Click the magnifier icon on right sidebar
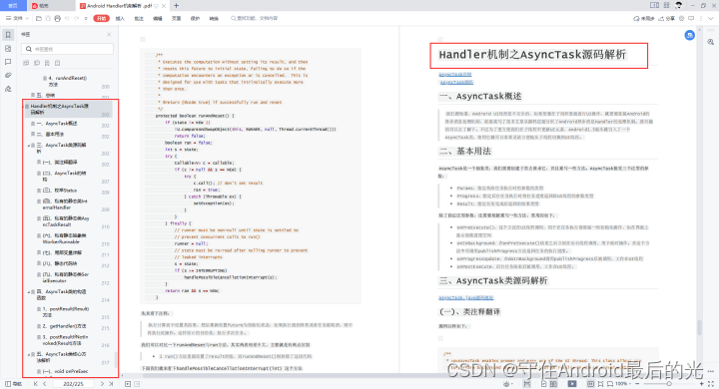The height and width of the screenshot is (389, 719). pyautogui.click(x=710, y=42)
